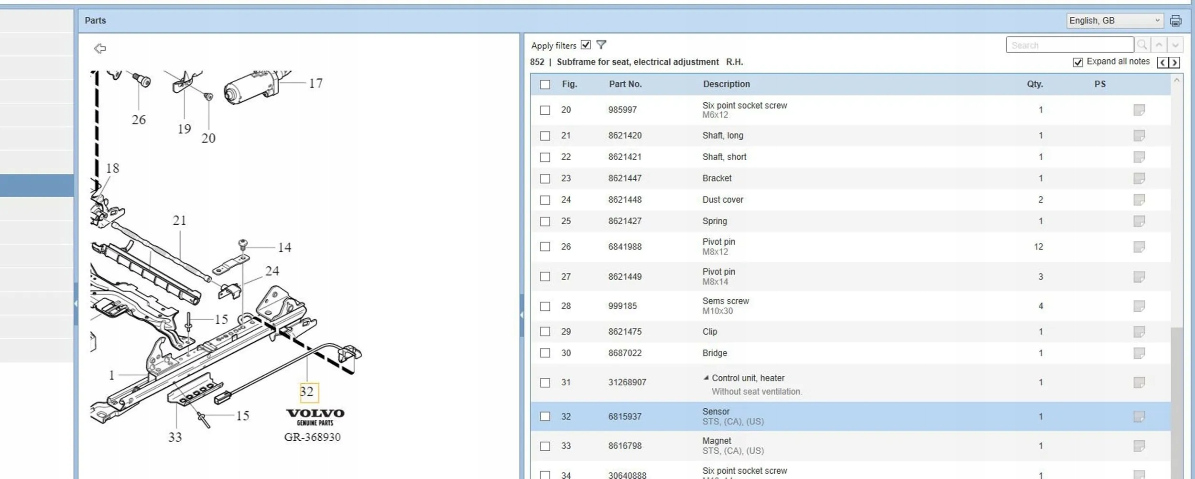Screen dimensions: 1195x479
Task: Jump to previous search result arrow
Action: point(1159,45)
